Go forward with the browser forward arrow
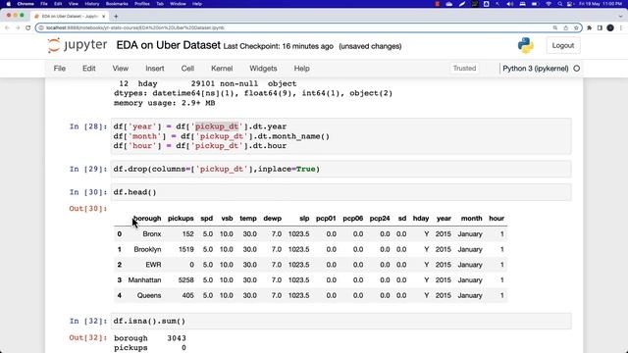628x353 pixels. pos(18,27)
